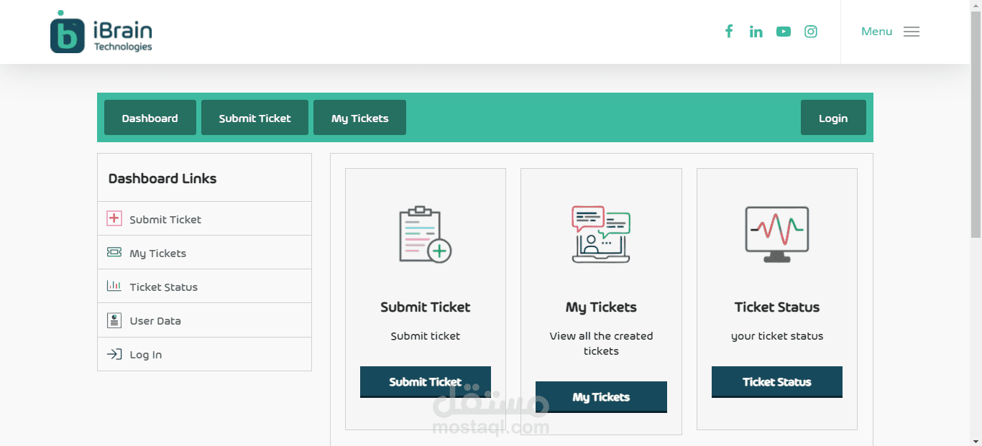Click the Submit Ticket clipboard icon
982x446 pixels.
425,235
